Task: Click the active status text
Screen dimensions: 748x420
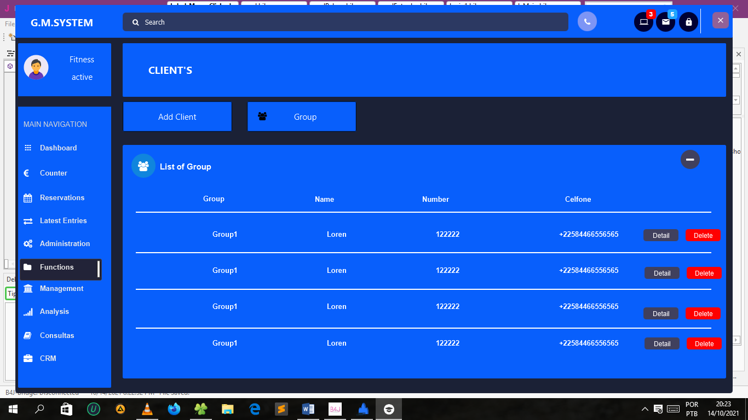Action: click(82, 77)
